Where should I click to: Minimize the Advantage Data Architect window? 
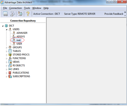coord(109,2)
